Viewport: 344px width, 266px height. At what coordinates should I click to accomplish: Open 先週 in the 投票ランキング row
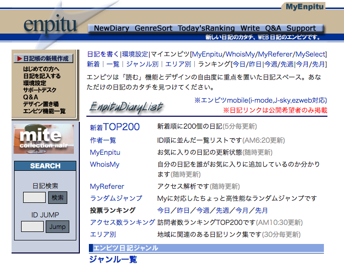pyautogui.click(x=222, y=210)
